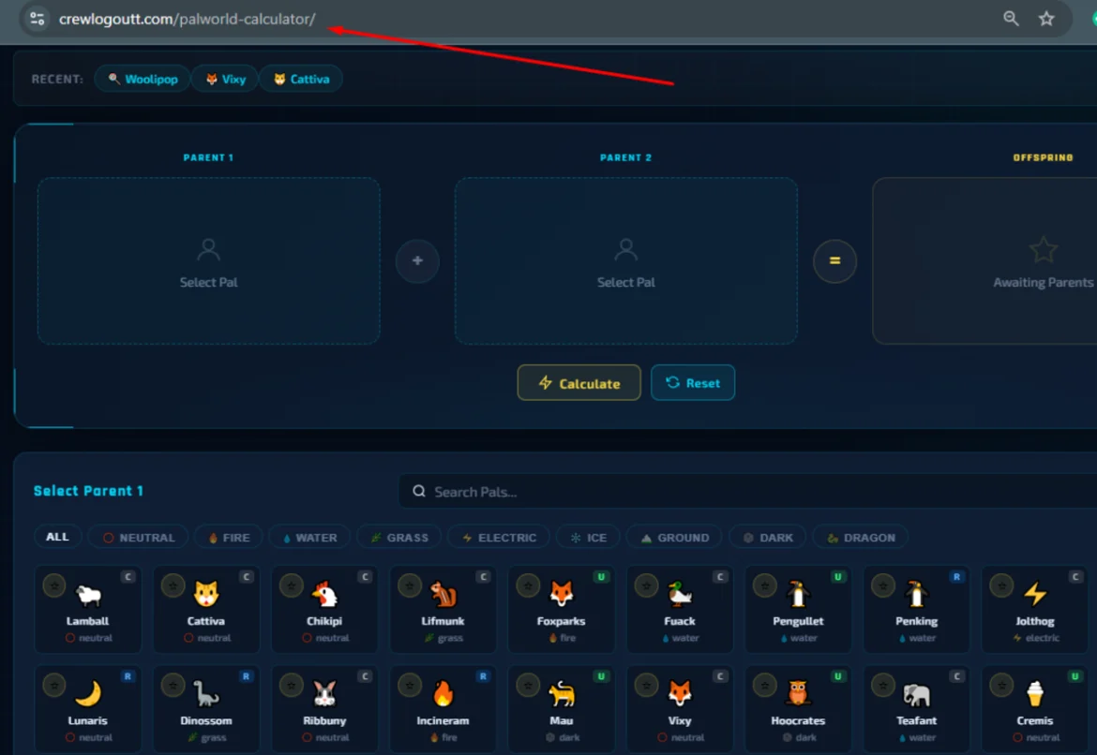The height and width of the screenshot is (755, 1097).
Task: Pick the Incineram flame icon
Action: (x=443, y=694)
